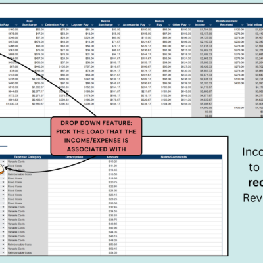Click the $30.35 amount cell
This screenshot has width=263, height=263.
(113, 203)
